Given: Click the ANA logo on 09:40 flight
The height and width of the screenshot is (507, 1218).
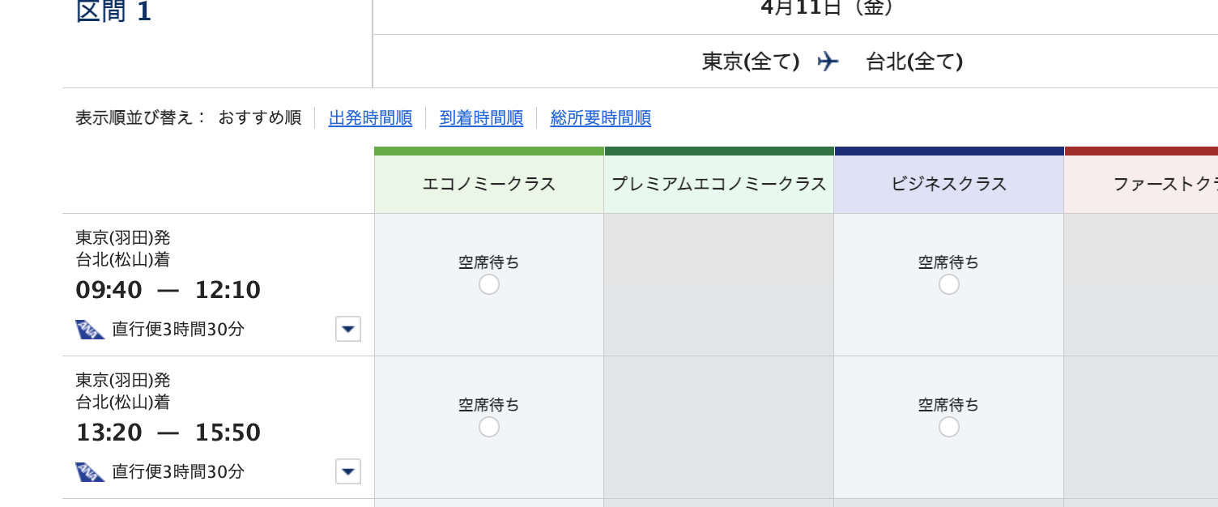Looking at the screenshot, I should tap(90, 330).
